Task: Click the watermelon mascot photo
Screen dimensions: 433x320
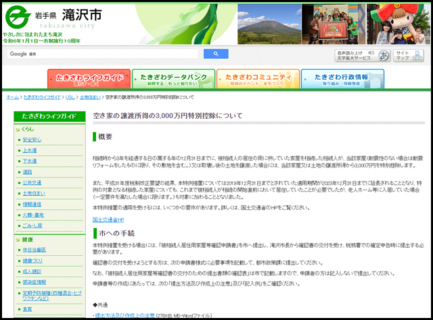Action: 398,24
